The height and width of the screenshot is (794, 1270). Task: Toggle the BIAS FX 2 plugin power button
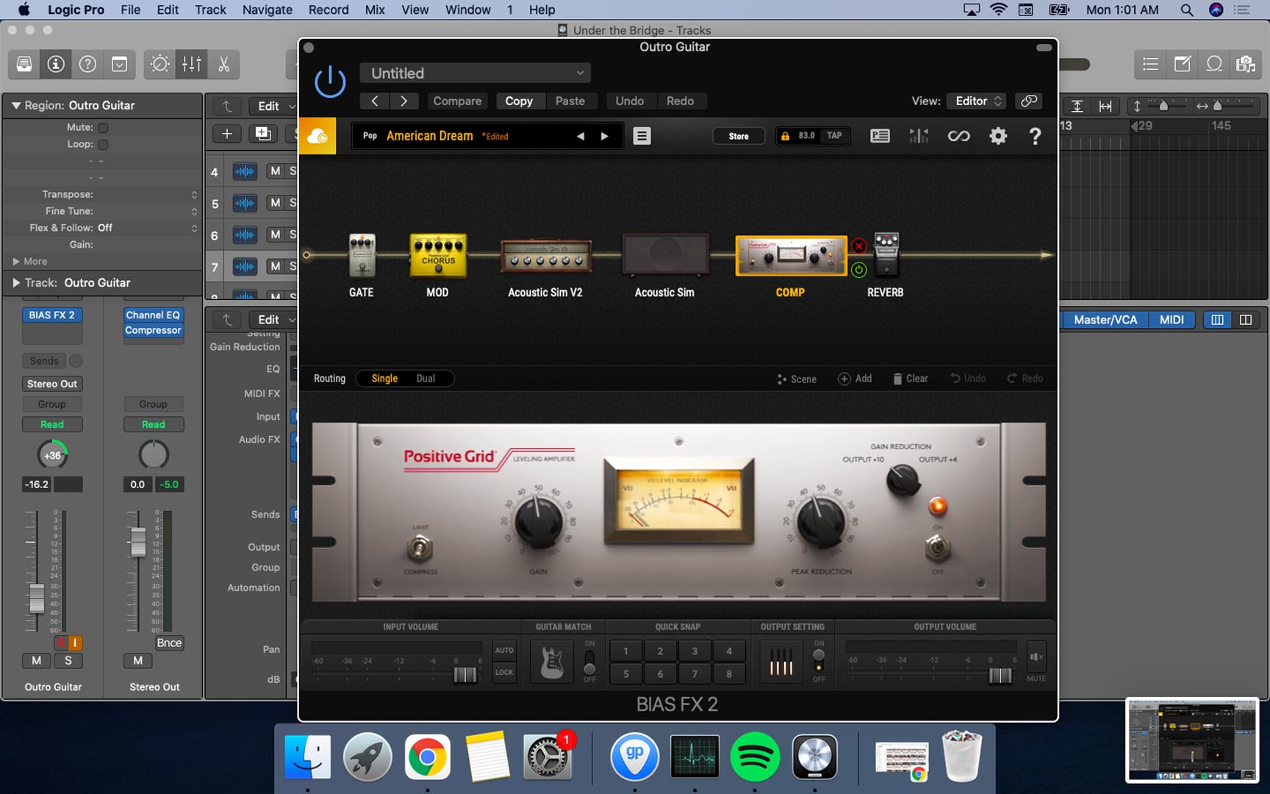point(330,82)
